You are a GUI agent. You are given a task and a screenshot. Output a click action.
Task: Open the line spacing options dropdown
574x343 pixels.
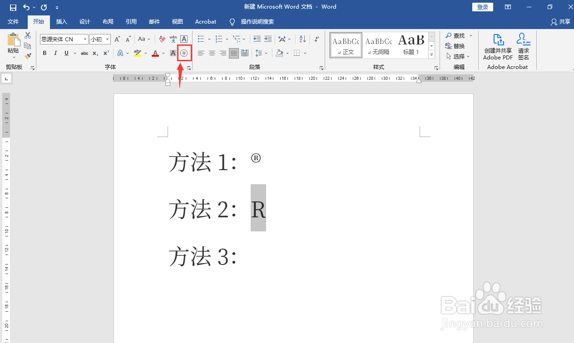pyautogui.click(x=266, y=53)
